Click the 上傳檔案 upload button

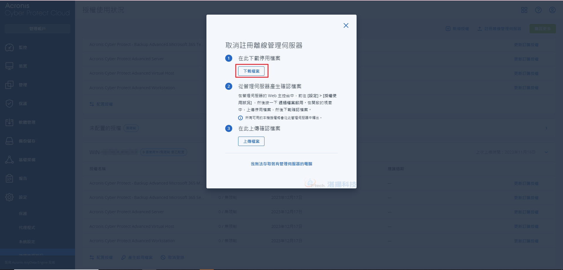coord(251,141)
